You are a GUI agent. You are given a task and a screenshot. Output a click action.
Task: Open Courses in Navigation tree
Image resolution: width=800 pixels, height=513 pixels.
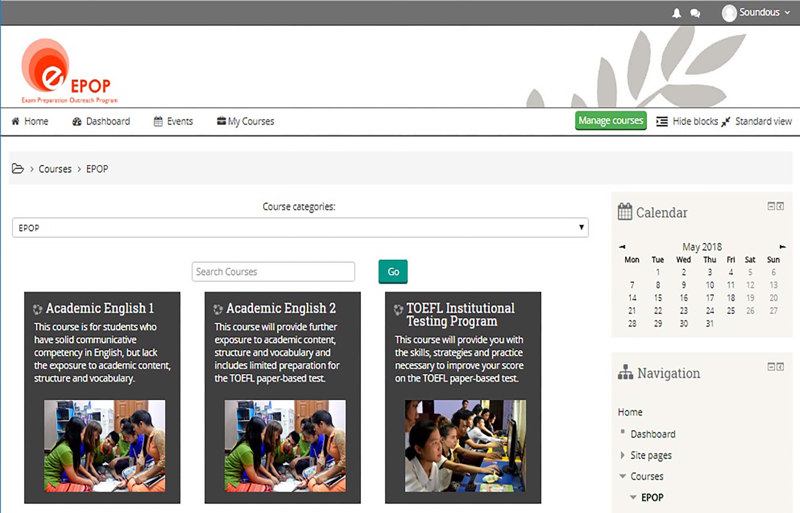(647, 476)
